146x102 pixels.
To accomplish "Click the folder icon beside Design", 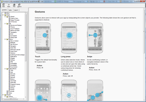I will click(5, 15).
